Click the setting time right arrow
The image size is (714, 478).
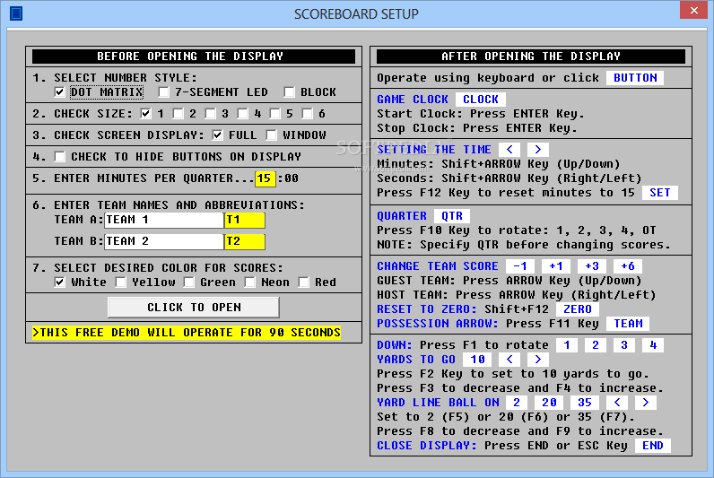[538, 150]
